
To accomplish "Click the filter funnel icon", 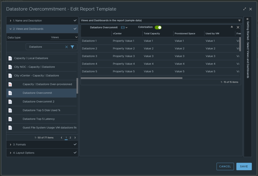I will coord(72,47).
